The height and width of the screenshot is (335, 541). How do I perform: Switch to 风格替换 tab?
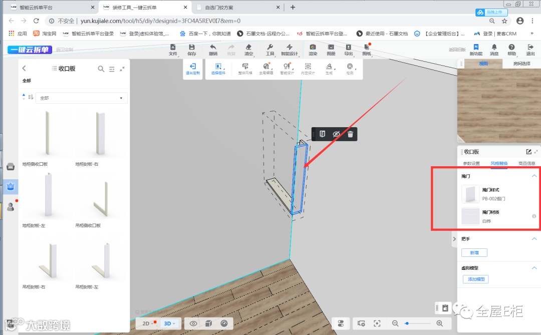[499, 163]
